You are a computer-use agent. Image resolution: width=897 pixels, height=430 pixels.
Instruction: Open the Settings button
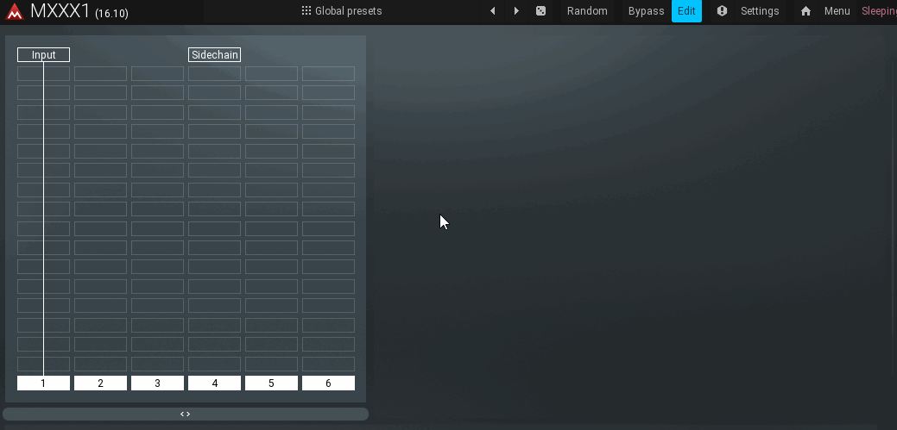pos(760,11)
